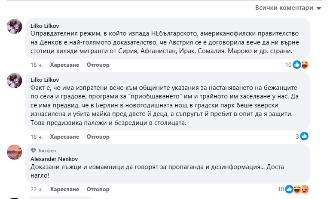The image size is (330, 199).
Task: Open the Всички коментари sorting dropdown
Action: click(x=288, y=8)
